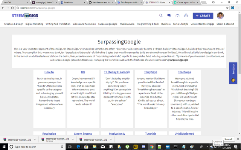The height and width of the screenshot is (150, 241).
Task: Open Music & Audio category
Action: (127, 24)
